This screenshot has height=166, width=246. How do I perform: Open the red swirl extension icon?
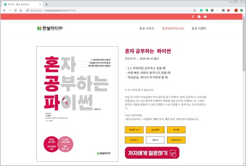click(x=229, y=10)
